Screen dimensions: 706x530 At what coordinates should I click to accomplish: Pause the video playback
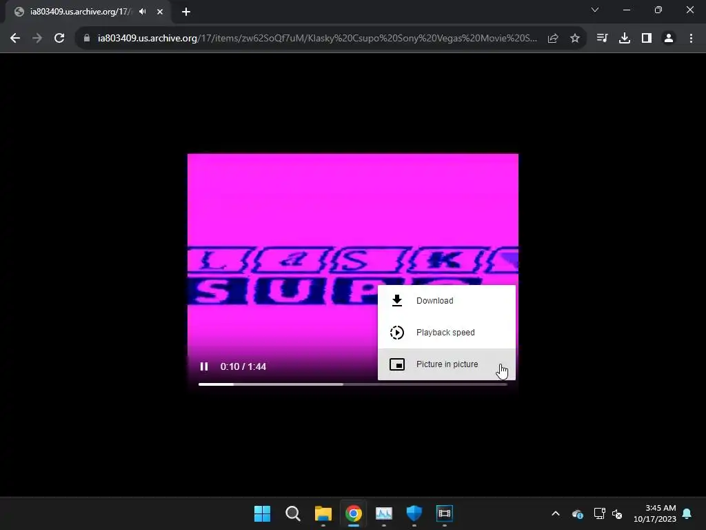pos(204,366)
